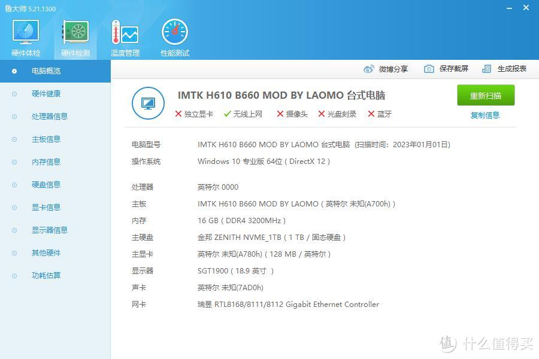The width and height of the screenshot is (539, 359).
Task: Click the 复制信息 copy info link
Action: click(485, 115)
